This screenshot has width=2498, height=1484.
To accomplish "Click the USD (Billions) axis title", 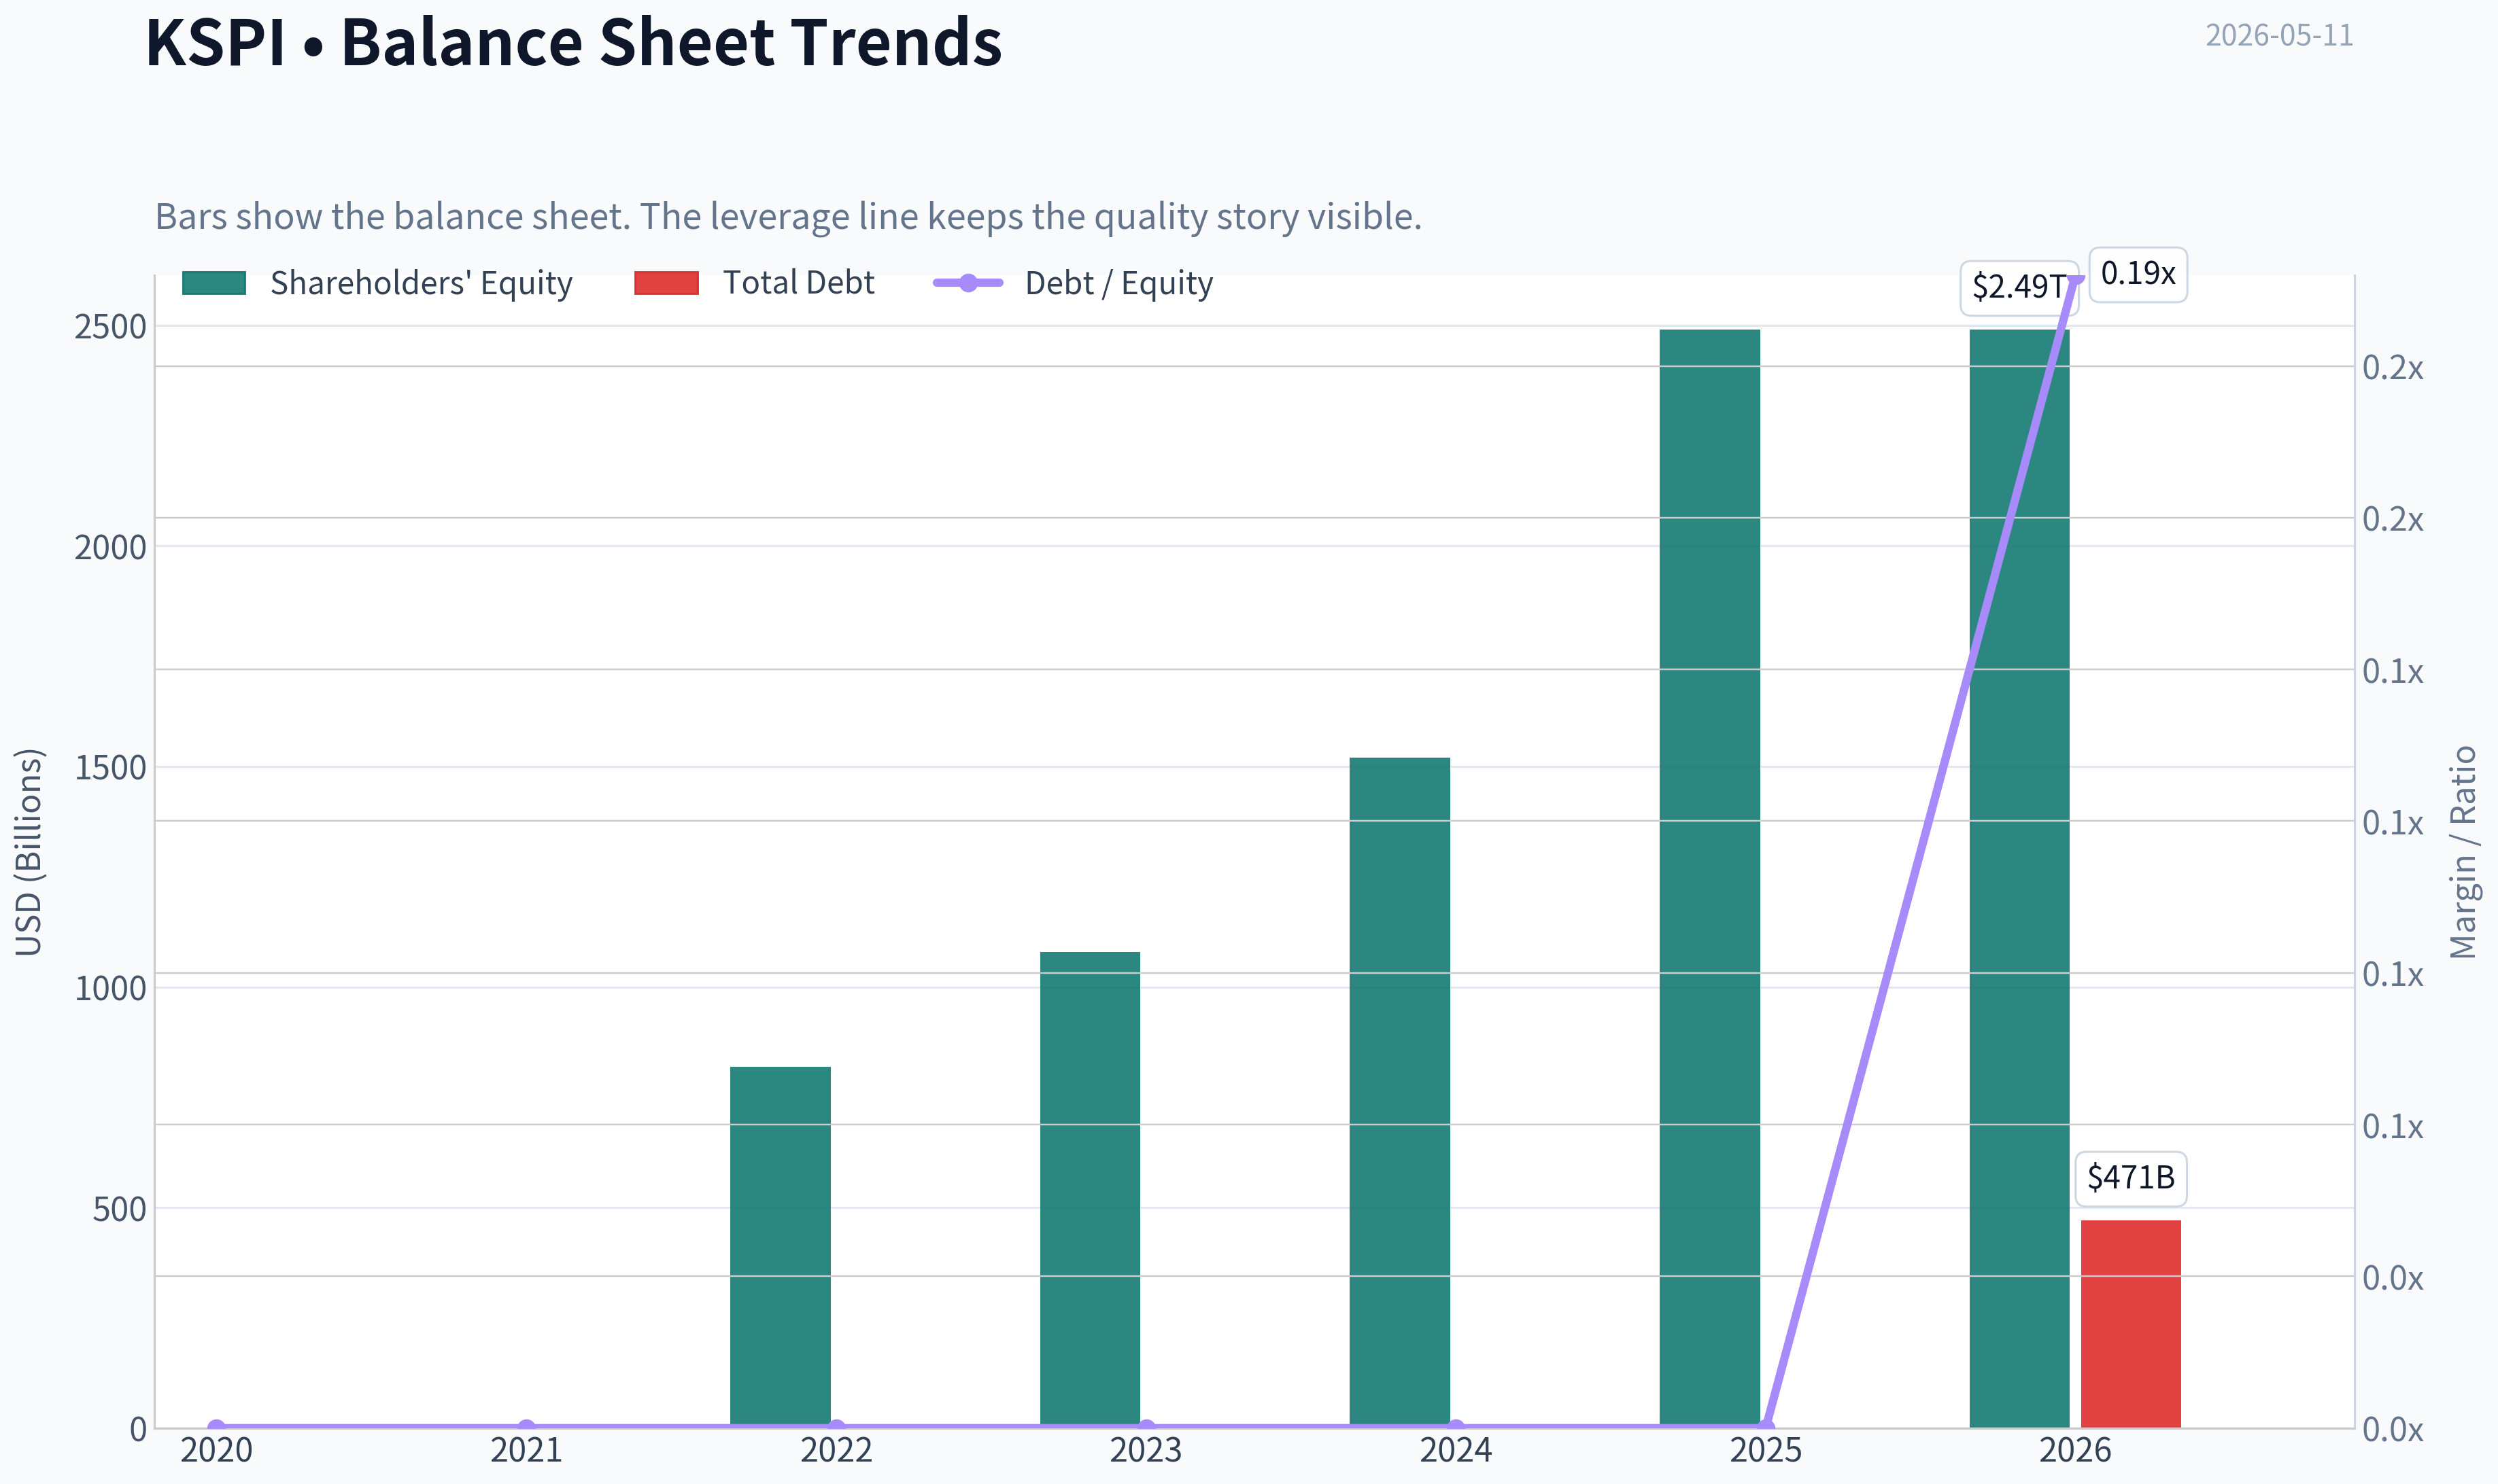I will tap(29, 852).
